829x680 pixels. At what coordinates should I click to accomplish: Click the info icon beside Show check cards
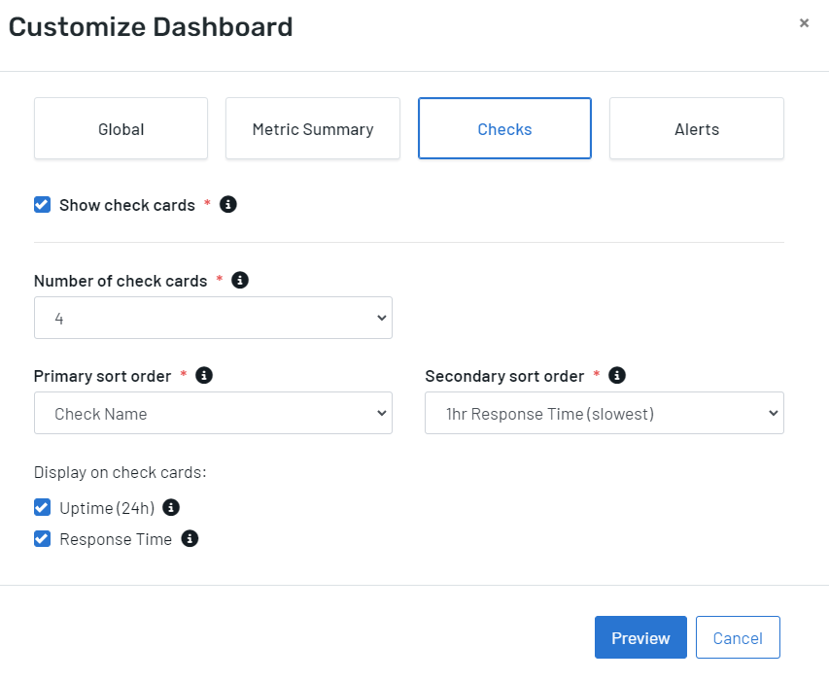coord(227,204)
